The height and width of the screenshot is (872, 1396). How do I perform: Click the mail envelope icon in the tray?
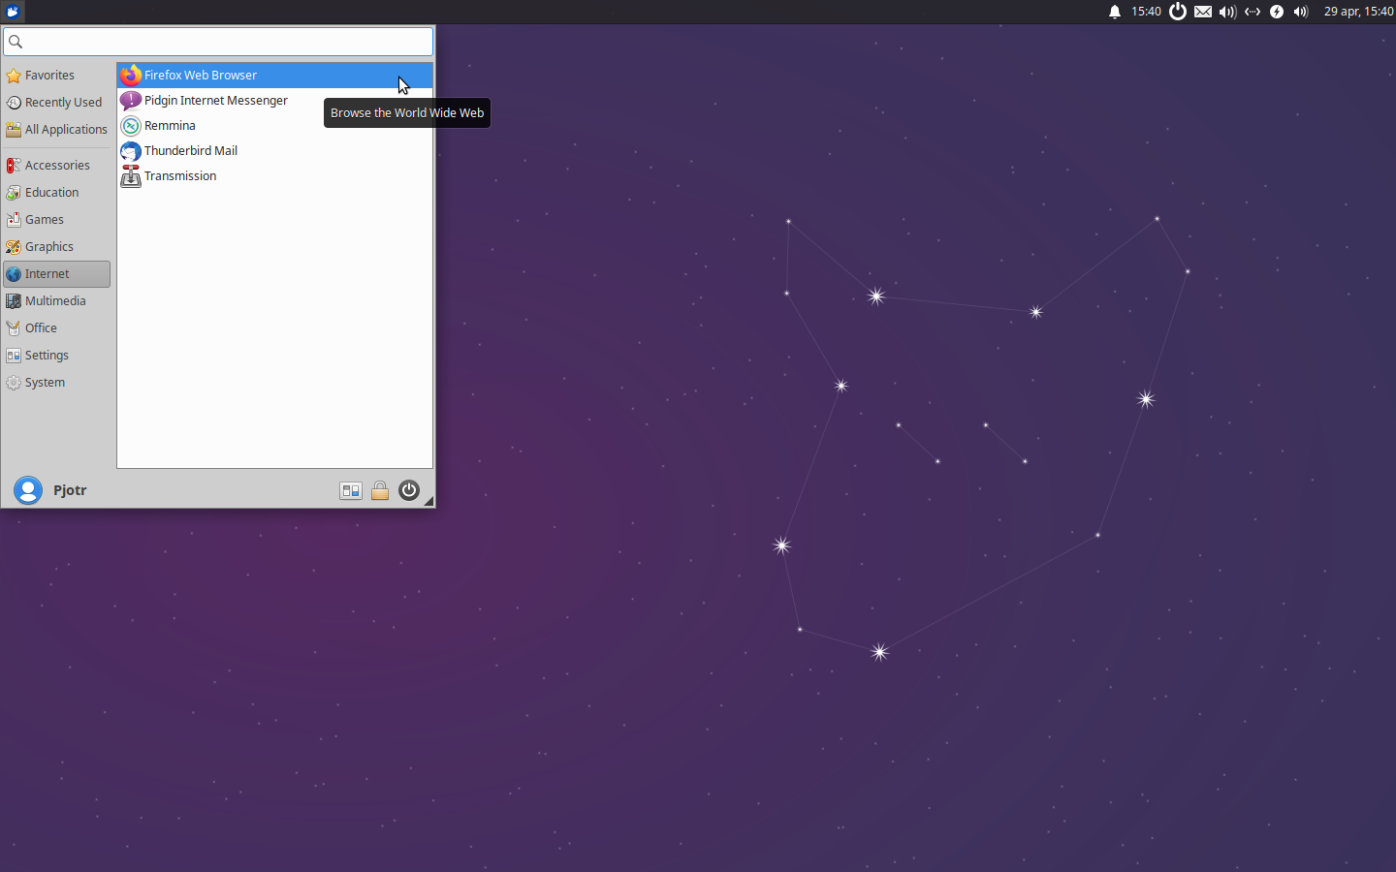click(1203, 12)
